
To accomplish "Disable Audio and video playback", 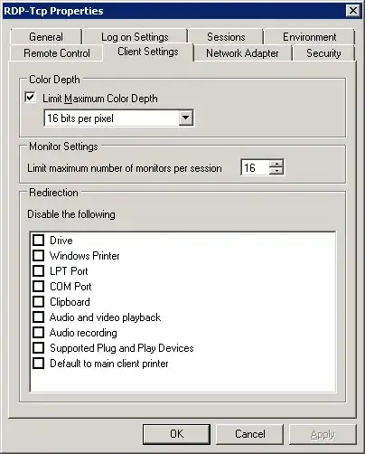I will (x=38, y=317).
